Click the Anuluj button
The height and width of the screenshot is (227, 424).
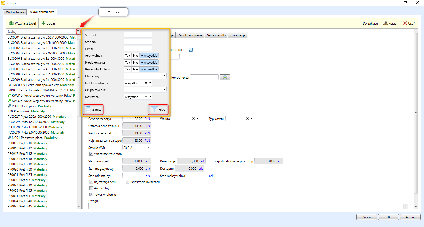click(410, 217)
